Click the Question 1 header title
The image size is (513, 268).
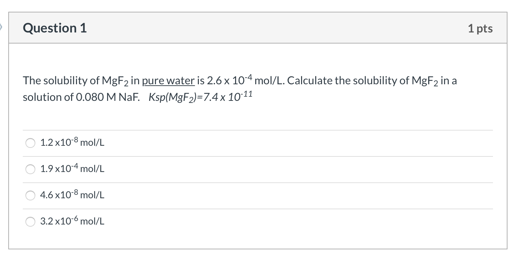pos(54,28)
